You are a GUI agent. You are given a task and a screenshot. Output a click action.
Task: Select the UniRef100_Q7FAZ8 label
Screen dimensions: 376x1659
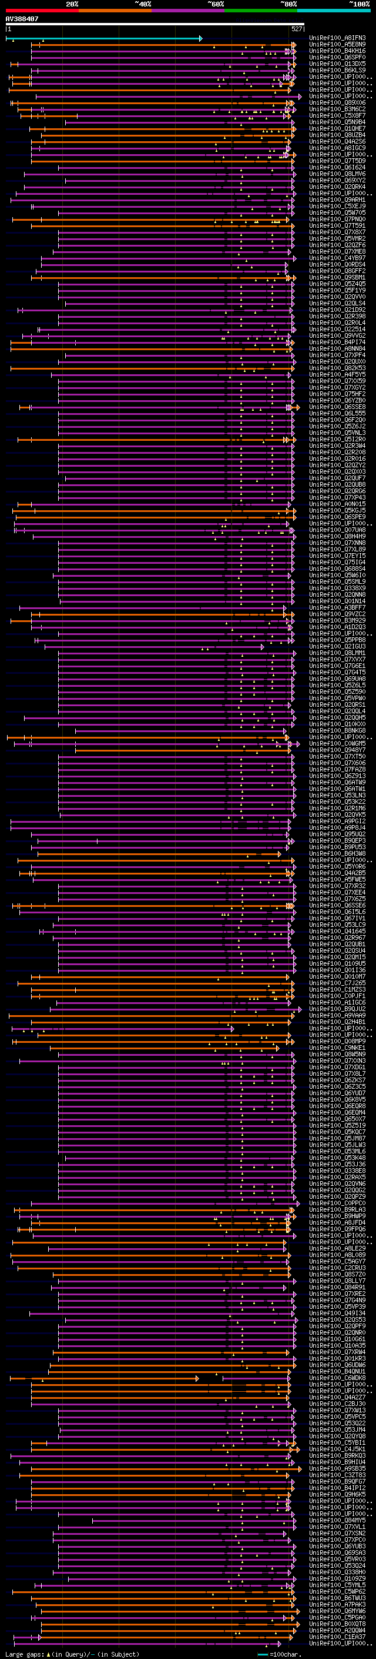[x=337, y=770]
